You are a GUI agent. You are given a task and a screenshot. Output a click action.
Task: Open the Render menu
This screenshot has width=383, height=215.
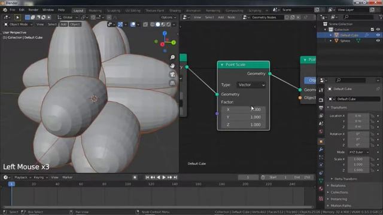34,10
